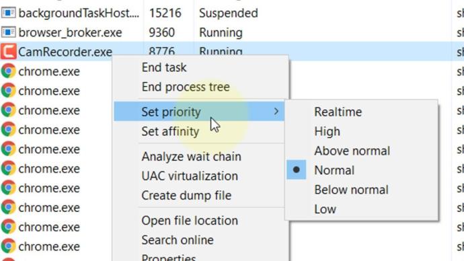Click the browser_broker.exe process icon
Image resolution: width=464 pixels, height=261 pixels.
point(8,32)
